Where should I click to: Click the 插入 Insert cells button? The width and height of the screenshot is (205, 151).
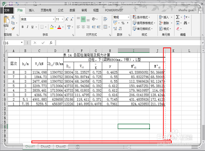[x=166, y=17]
